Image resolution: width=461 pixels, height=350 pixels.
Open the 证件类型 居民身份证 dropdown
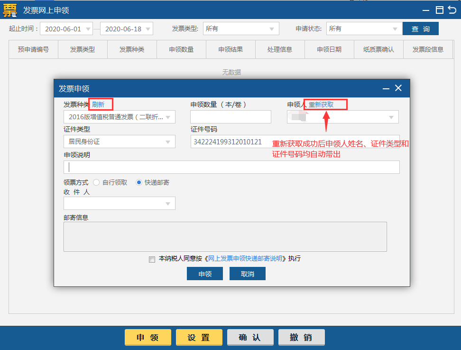click(x=120, y=142)
